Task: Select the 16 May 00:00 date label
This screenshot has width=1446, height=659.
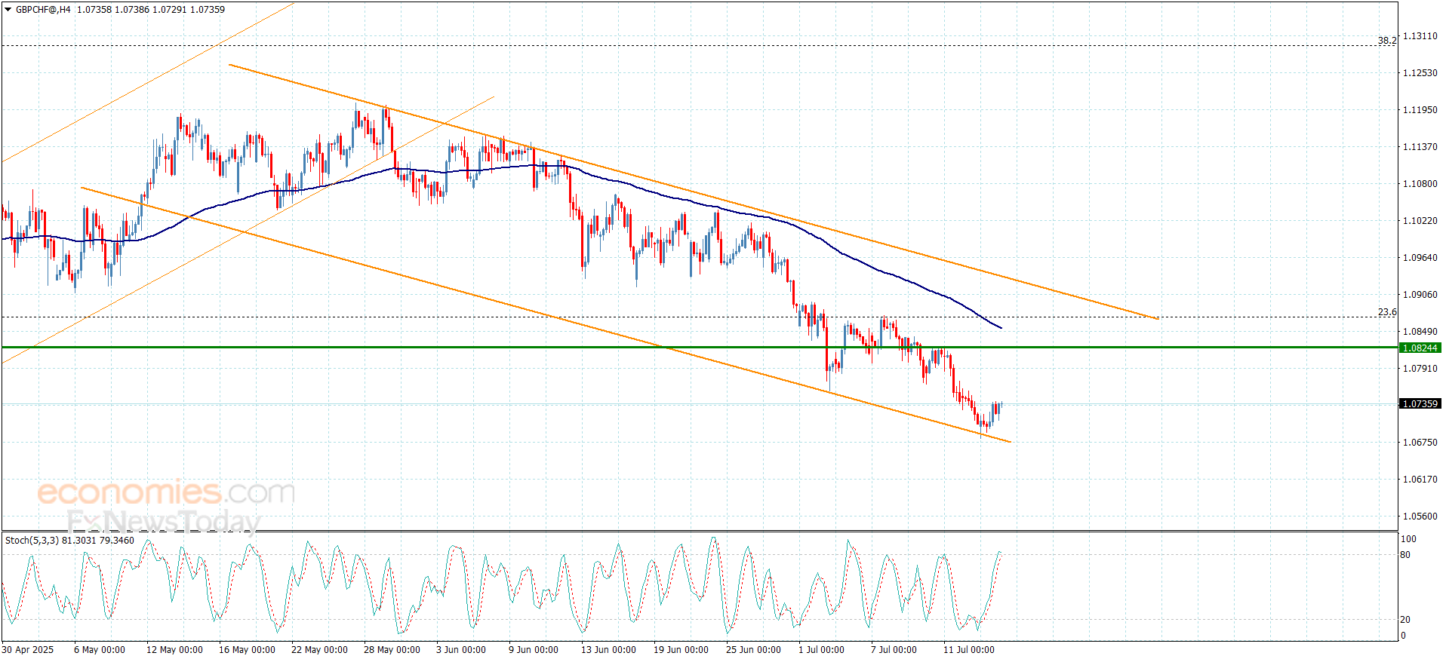Action: [x=247, y=649]
